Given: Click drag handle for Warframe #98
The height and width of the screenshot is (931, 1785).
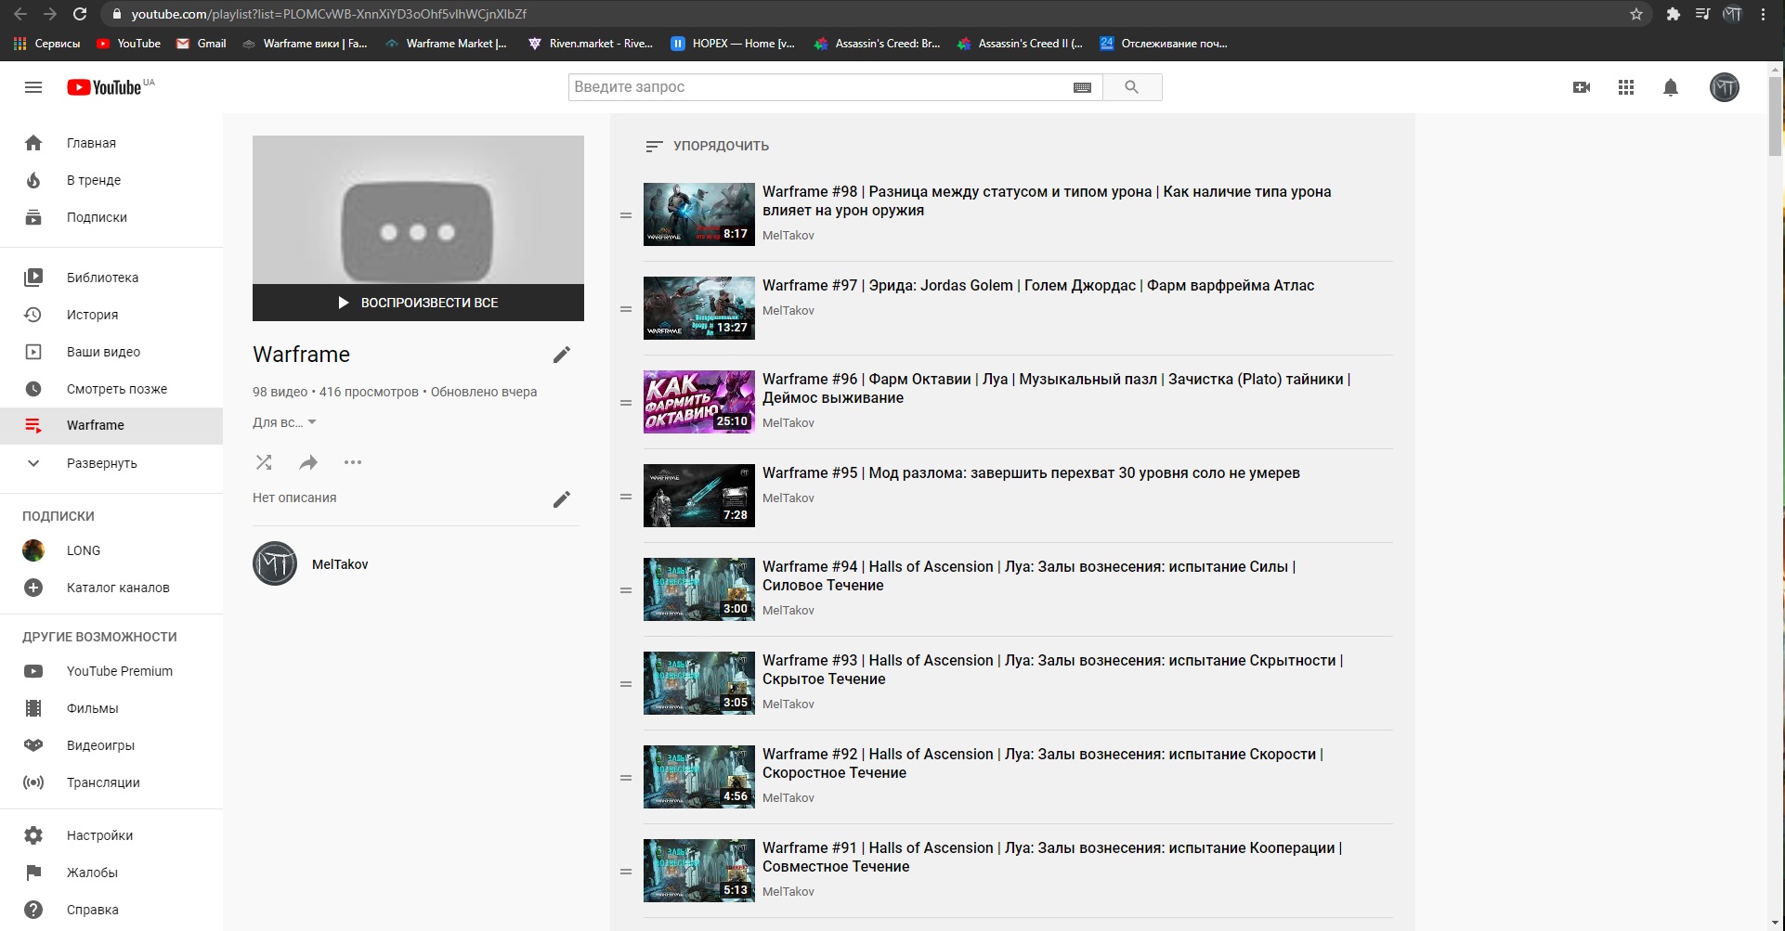Looking at the screenshot, I should [626, 215].
